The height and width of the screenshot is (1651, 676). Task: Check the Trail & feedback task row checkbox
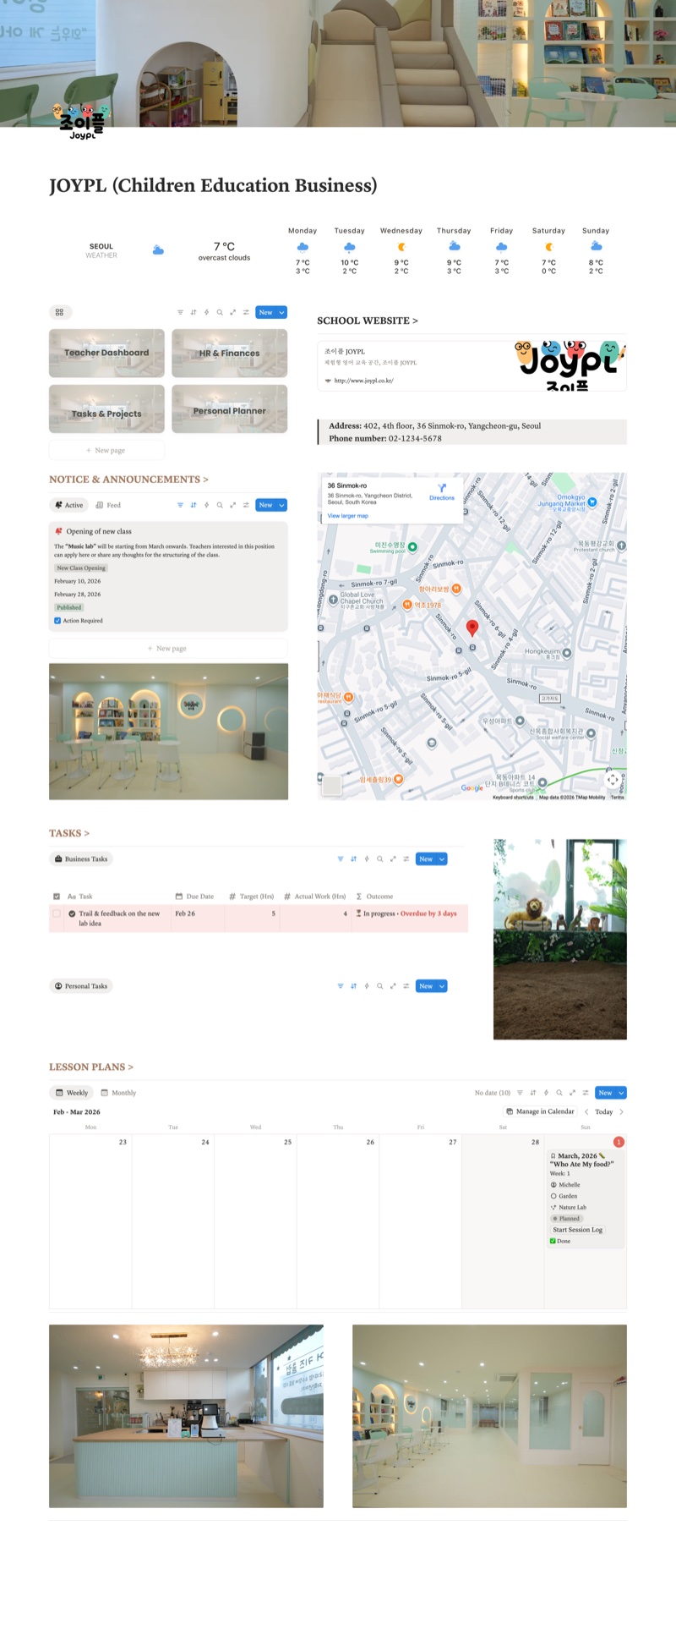pyautogui.click(x=57, y=913)
